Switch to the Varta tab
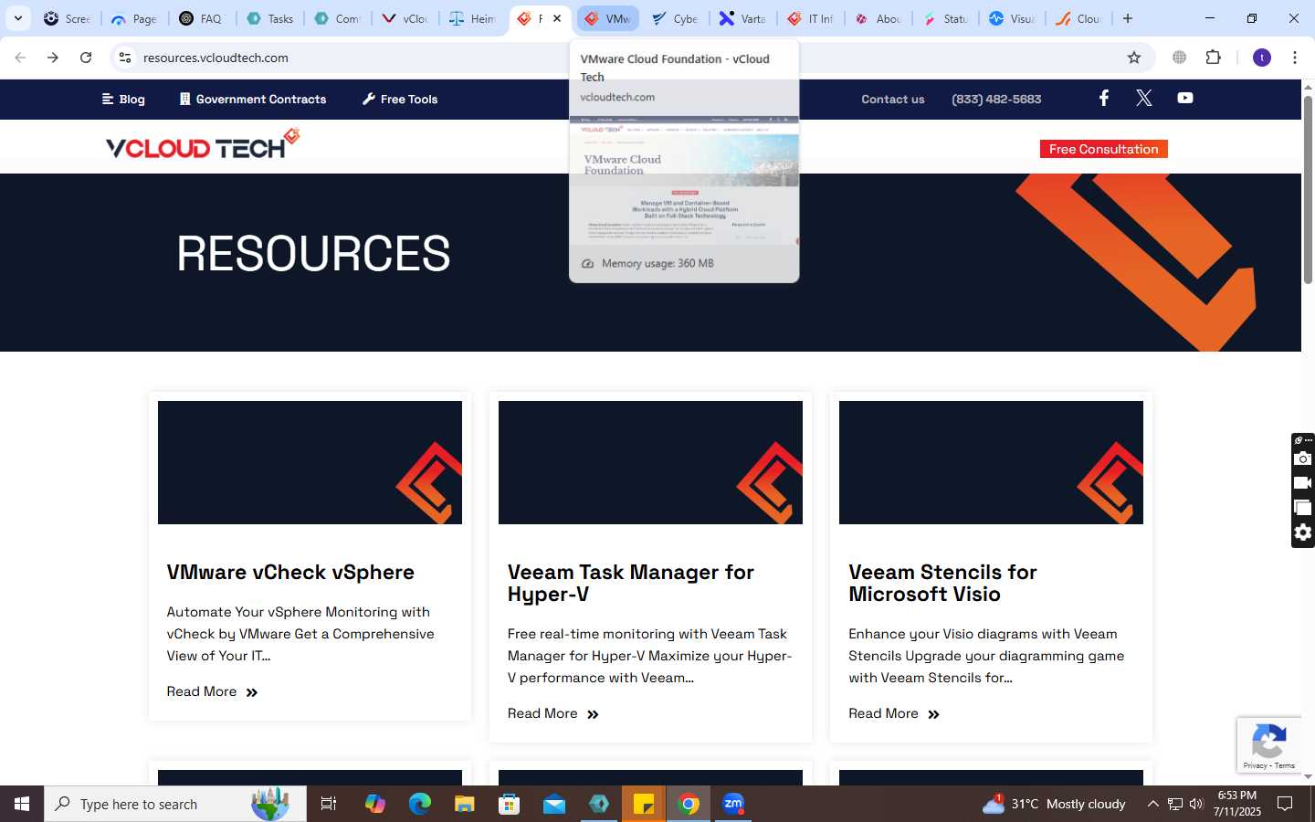The image size is (1315, 822). point(742,18)
